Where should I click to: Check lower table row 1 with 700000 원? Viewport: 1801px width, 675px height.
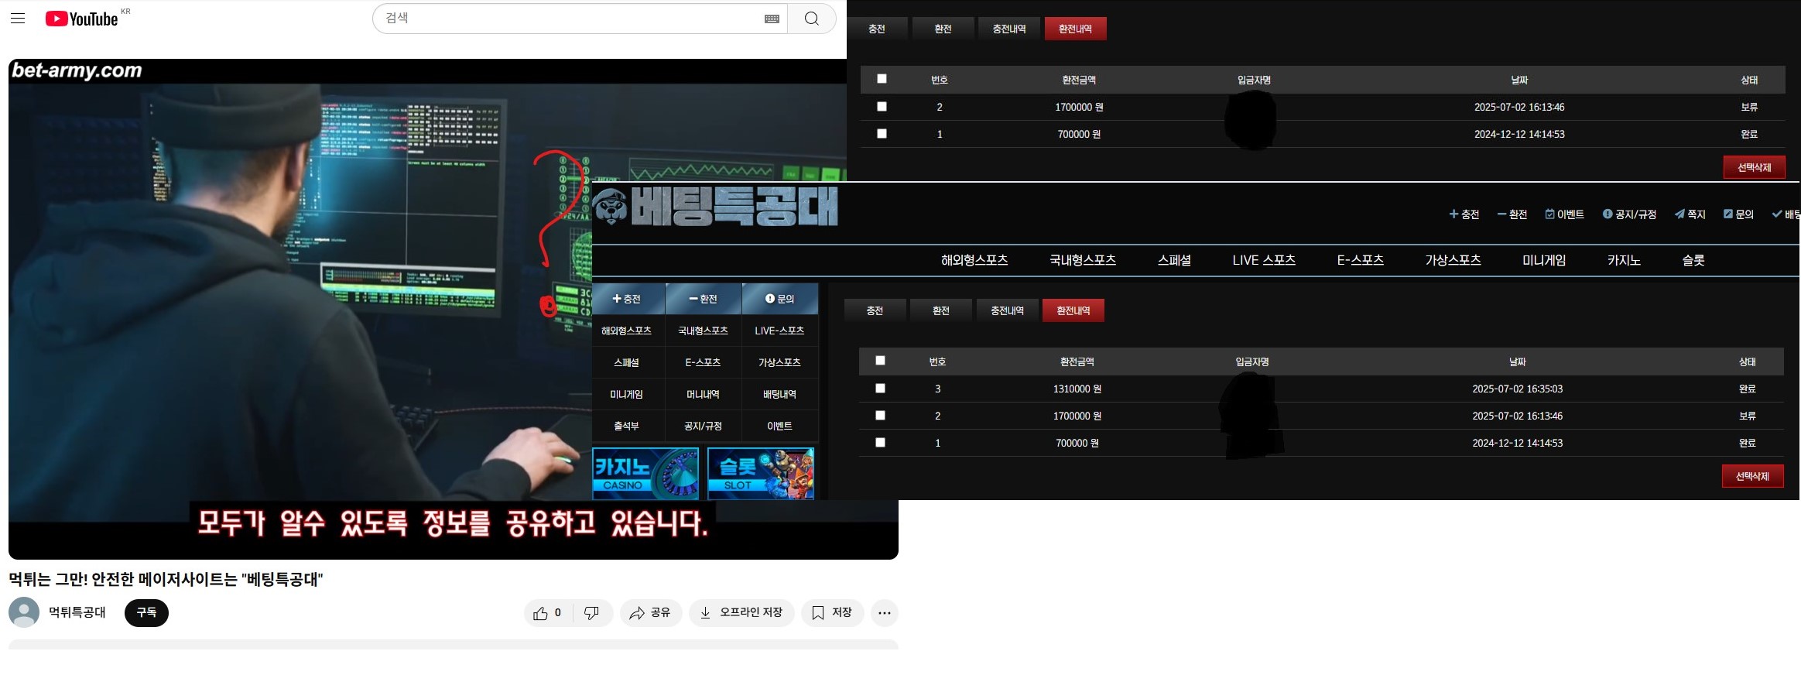pos(880,442)
